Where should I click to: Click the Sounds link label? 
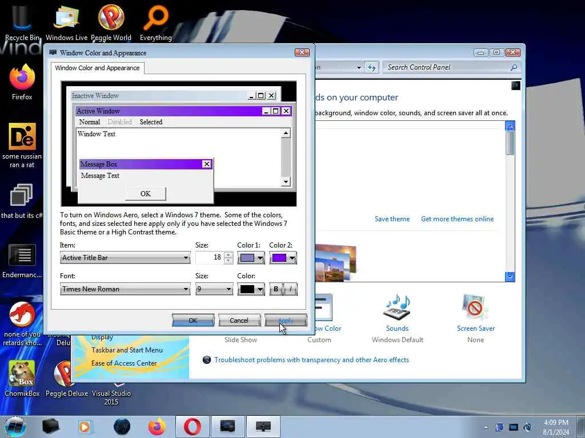click(x=398, y=328)
